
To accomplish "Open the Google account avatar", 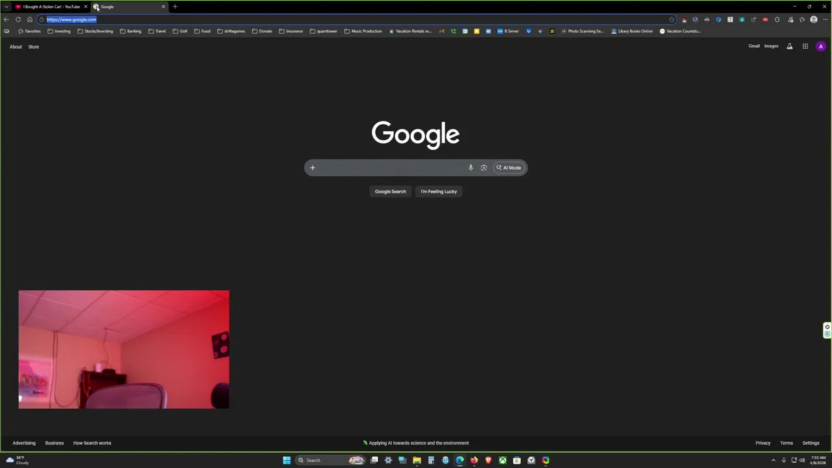I will tap(821, 46).
